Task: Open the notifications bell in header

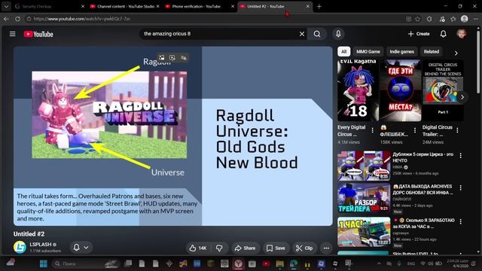Action: [x=443, y=34]
